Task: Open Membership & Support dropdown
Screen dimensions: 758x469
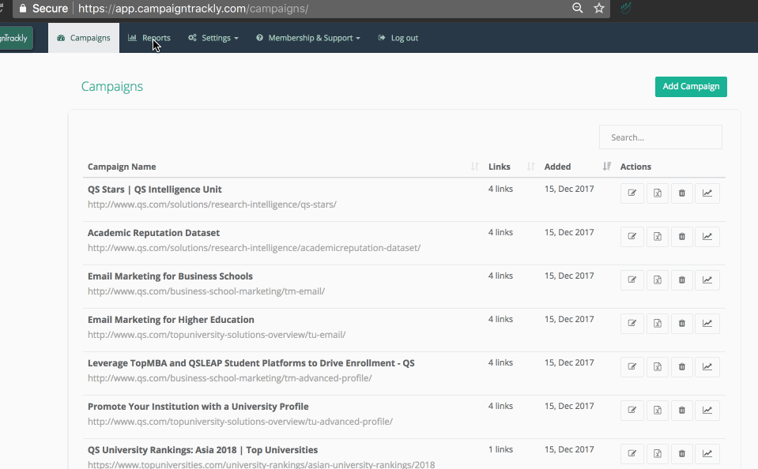Action: coord(308,38)
